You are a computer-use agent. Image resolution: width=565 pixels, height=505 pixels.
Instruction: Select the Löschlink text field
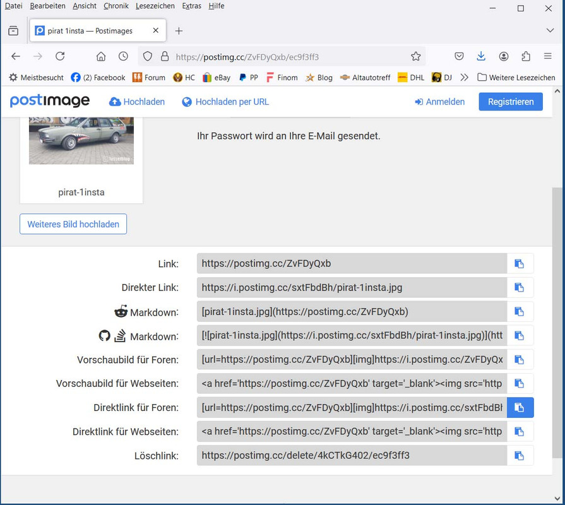[x=352, y=456]
